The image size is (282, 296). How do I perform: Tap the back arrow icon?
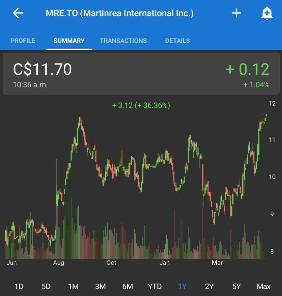pyautogui.click(x=18, y=13)
